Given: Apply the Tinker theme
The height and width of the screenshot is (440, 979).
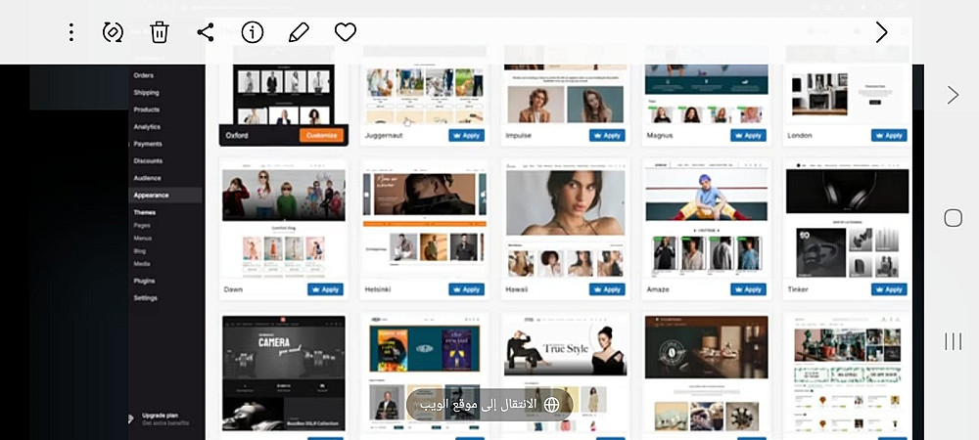Looking at the screenshot, I should pyautogui.click(x=889, y=289).
